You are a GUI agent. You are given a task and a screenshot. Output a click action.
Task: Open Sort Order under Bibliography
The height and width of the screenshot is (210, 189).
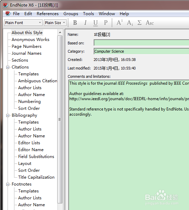29,170
